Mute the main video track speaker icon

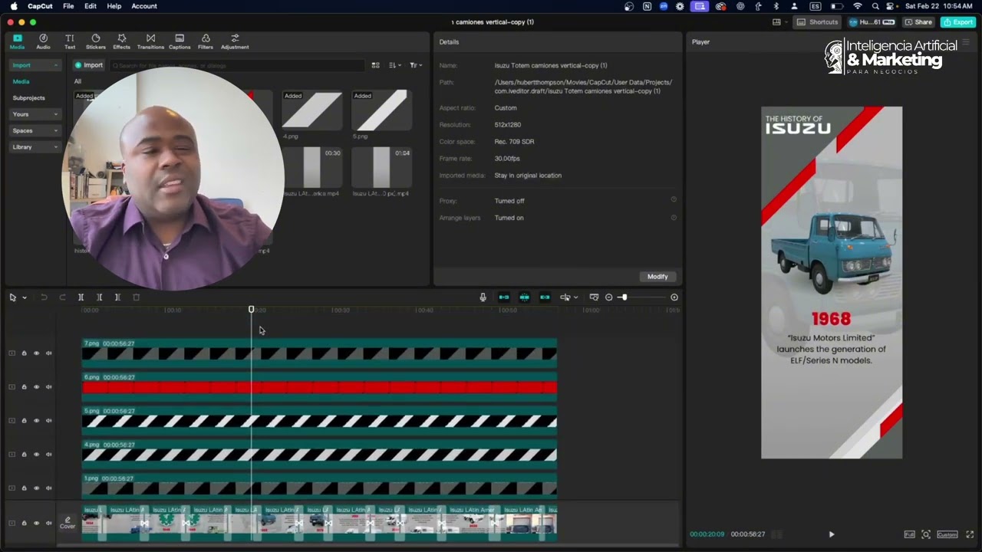48,523
